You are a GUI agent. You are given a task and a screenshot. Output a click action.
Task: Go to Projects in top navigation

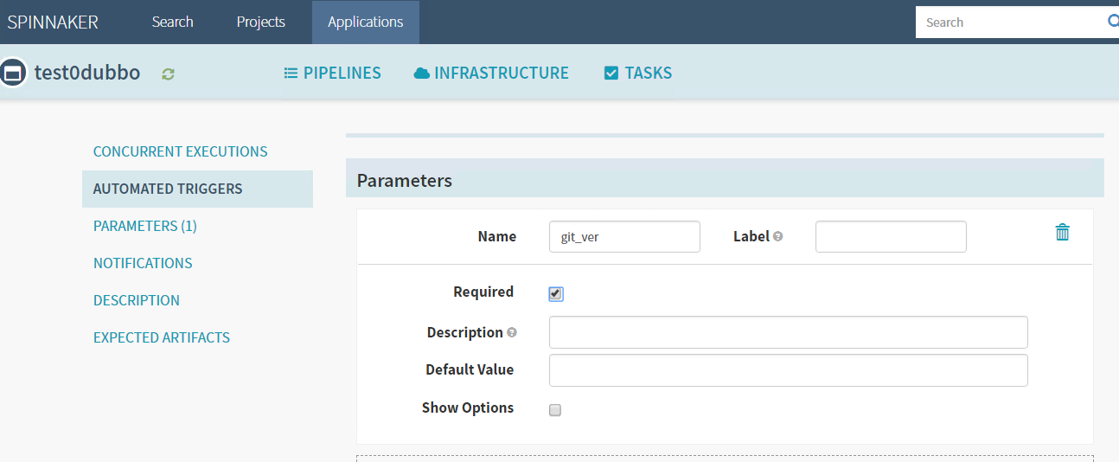point(260,22)
